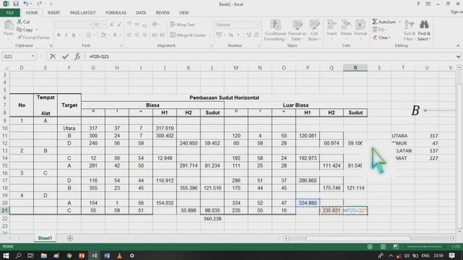This screenshot has width=463, height=260.
Task: Open Word from the taskbar
Action: pyautogui.click(x=107, y=256)
